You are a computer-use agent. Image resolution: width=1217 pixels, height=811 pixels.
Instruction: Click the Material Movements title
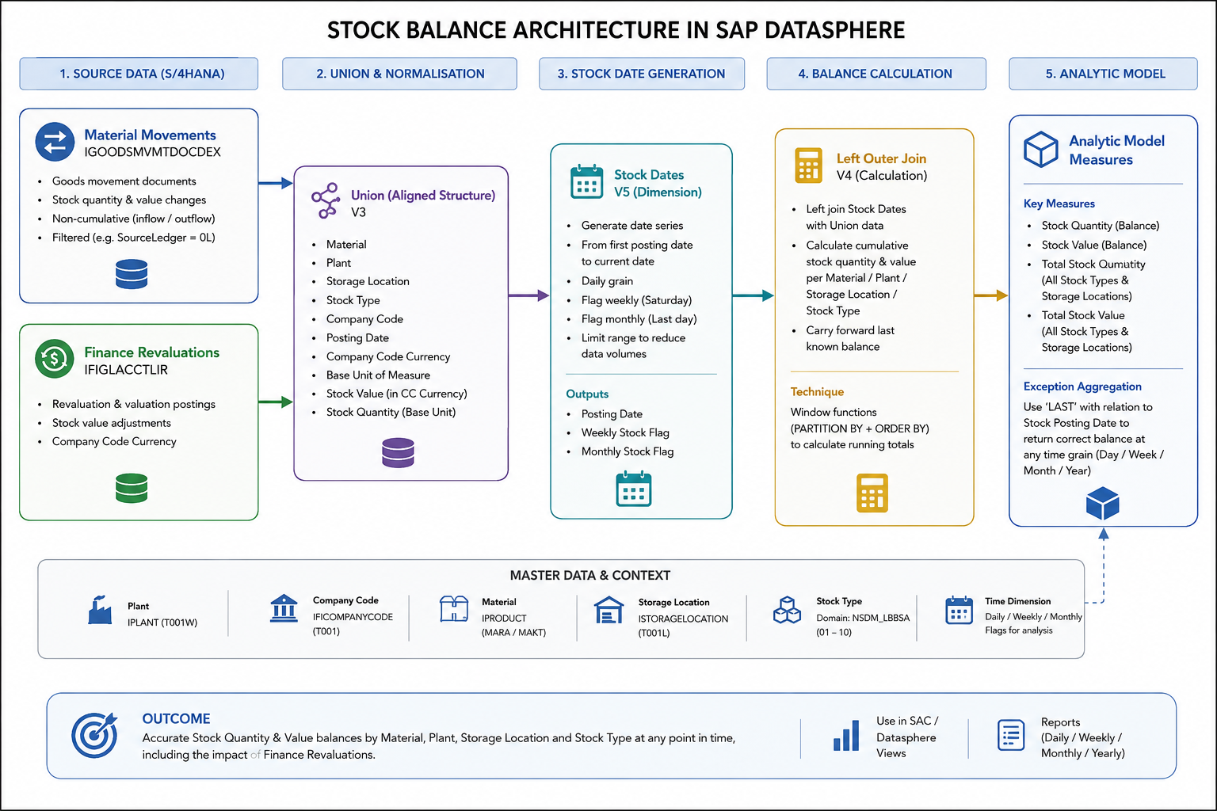[150, 135]
